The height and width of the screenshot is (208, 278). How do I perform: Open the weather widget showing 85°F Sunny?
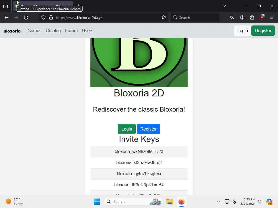(x=14, y=201)
